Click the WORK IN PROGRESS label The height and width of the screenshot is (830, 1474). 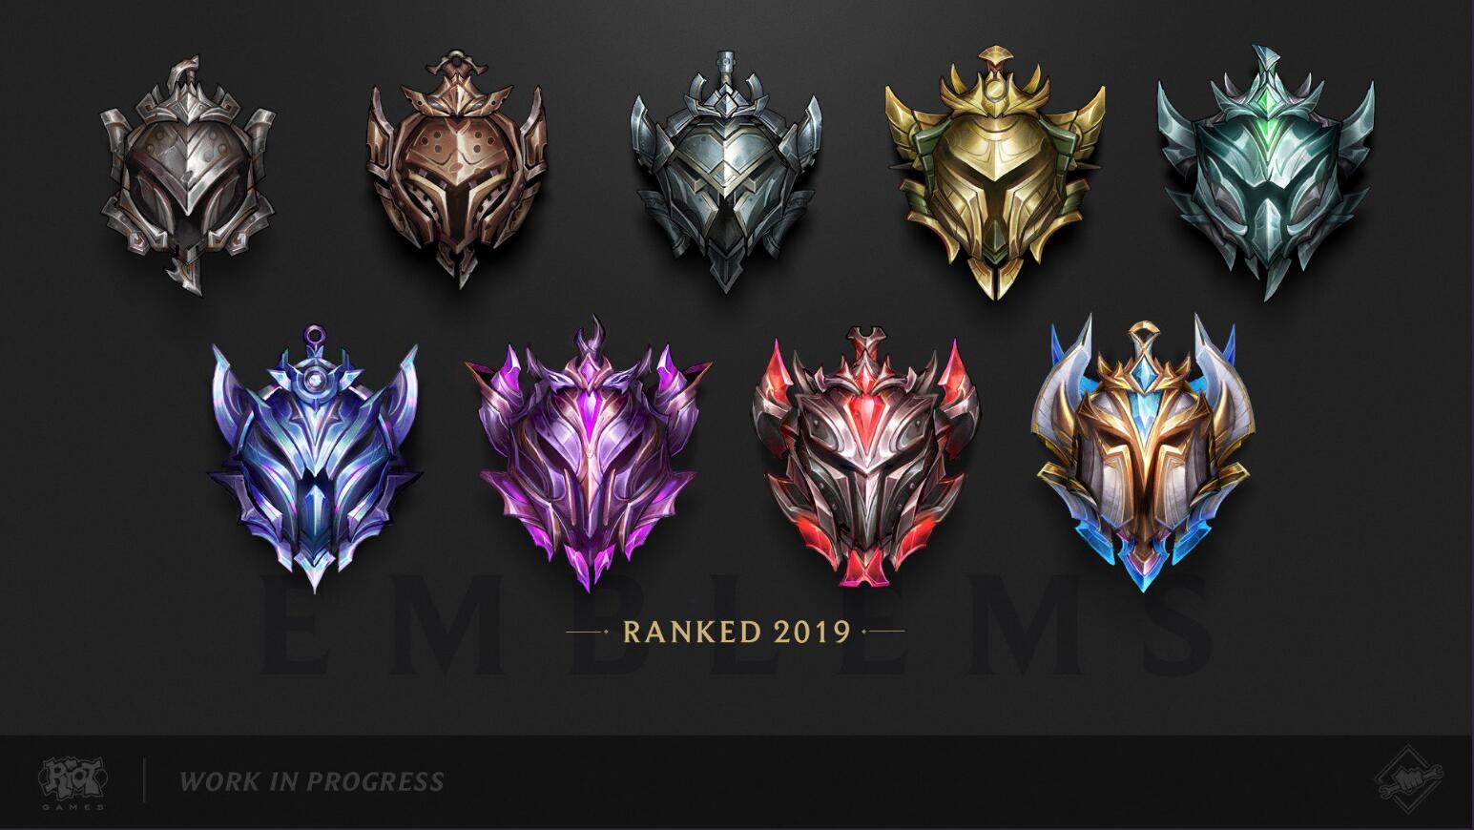pyautogui.click(x=311, y=782)
